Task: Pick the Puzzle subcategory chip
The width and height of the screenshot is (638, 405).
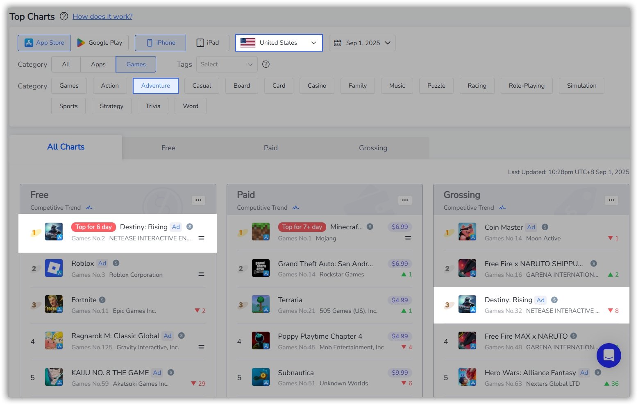Action: tap(436, 86)
